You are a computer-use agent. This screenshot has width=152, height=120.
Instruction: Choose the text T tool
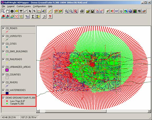click(21, 11)
